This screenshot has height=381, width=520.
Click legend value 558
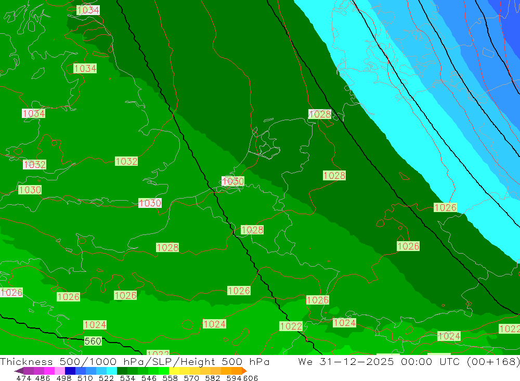coord(167,378)
